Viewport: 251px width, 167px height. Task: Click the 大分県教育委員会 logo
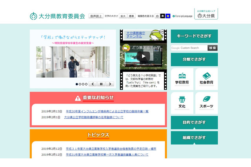57,16
